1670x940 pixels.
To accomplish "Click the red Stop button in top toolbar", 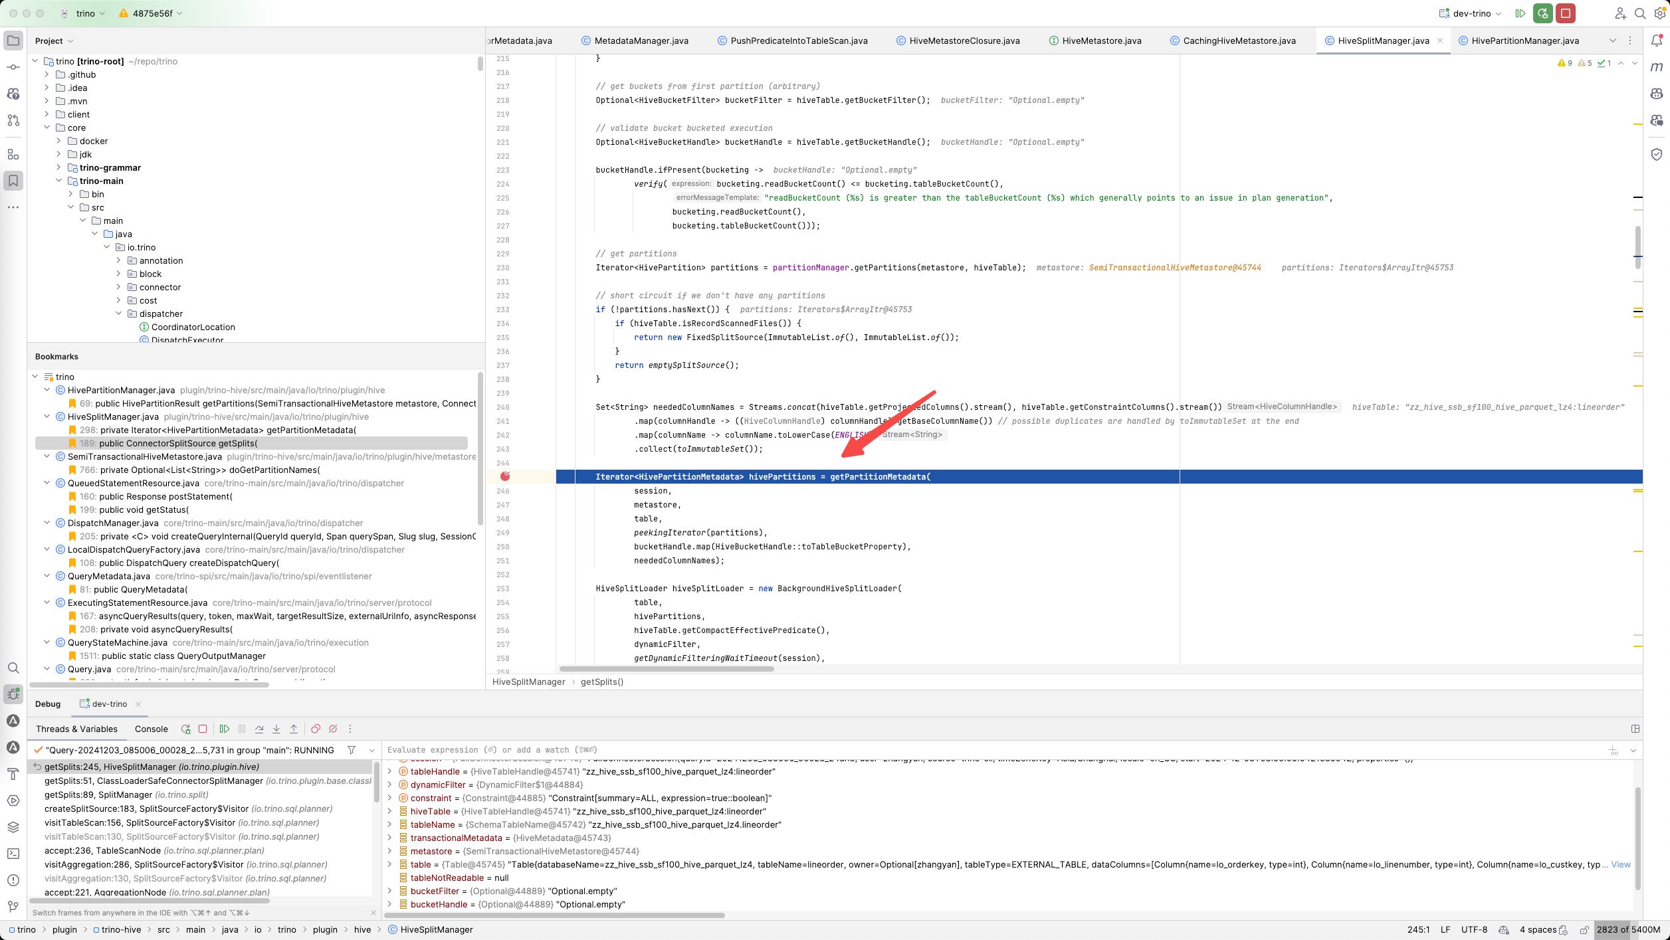I will [x=1566, y=13].
